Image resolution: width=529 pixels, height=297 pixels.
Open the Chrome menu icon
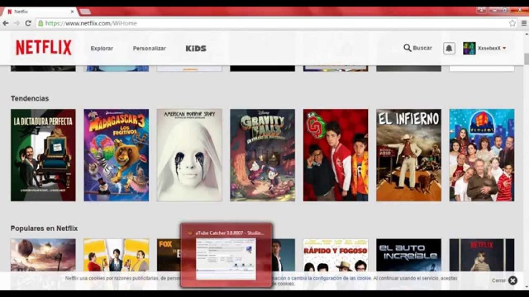524,23
